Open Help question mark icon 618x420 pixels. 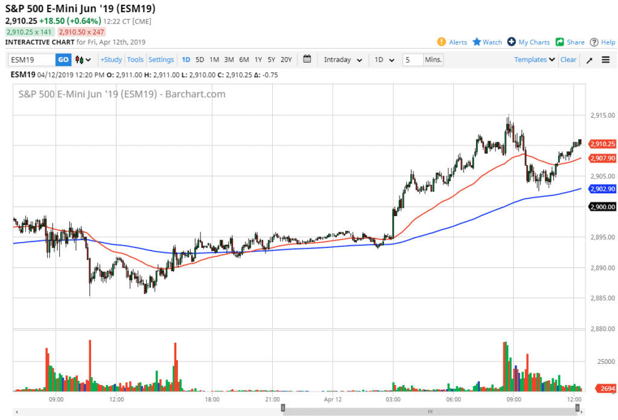(594, 42)
